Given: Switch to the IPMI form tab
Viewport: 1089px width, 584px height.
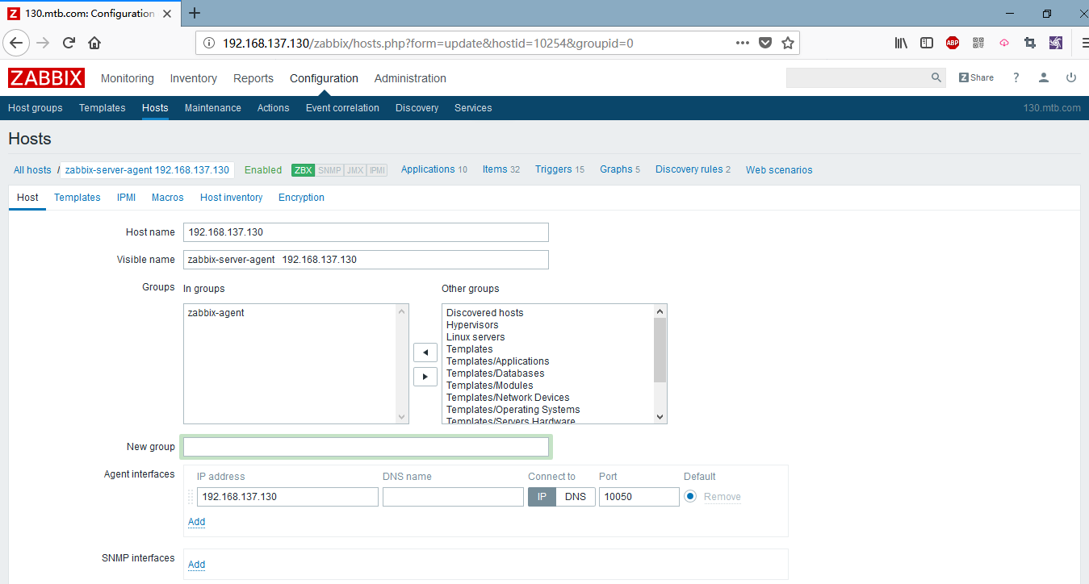Looking at the screenshot, I should (126, 198).
